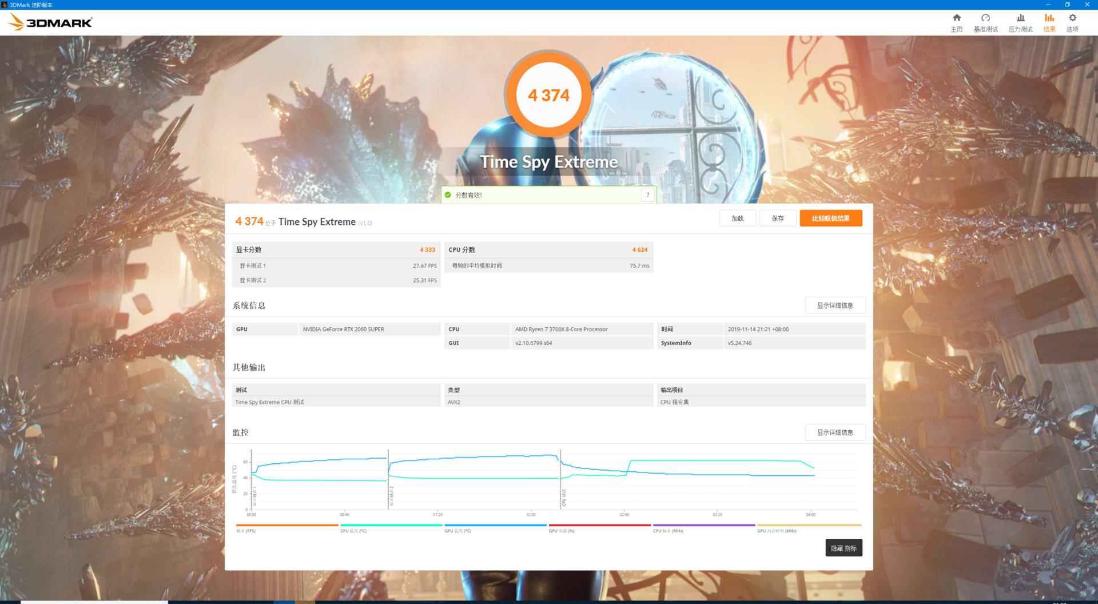Click the NVIDIA GeForce RTX 2060 SUPER text
Image resolution: width=1098 pixels, height=604 pixels.
tap(344, 329)
